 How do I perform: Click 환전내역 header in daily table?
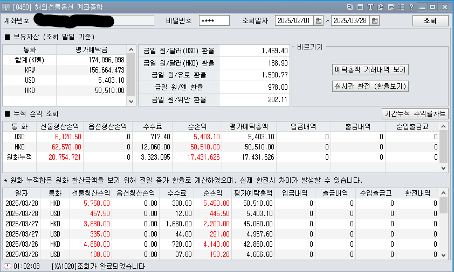417,193
